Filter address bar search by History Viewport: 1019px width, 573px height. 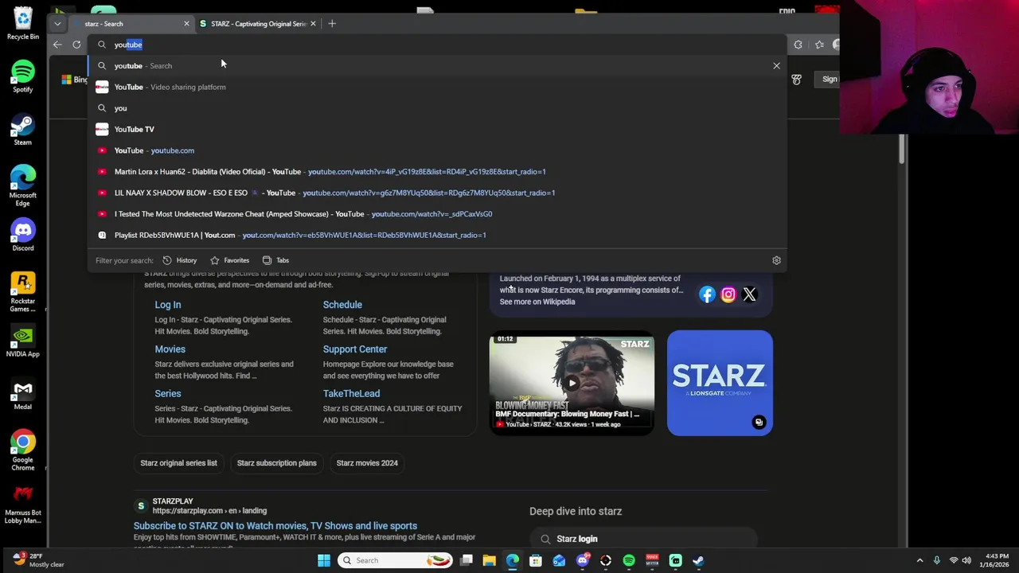(179, 260)
